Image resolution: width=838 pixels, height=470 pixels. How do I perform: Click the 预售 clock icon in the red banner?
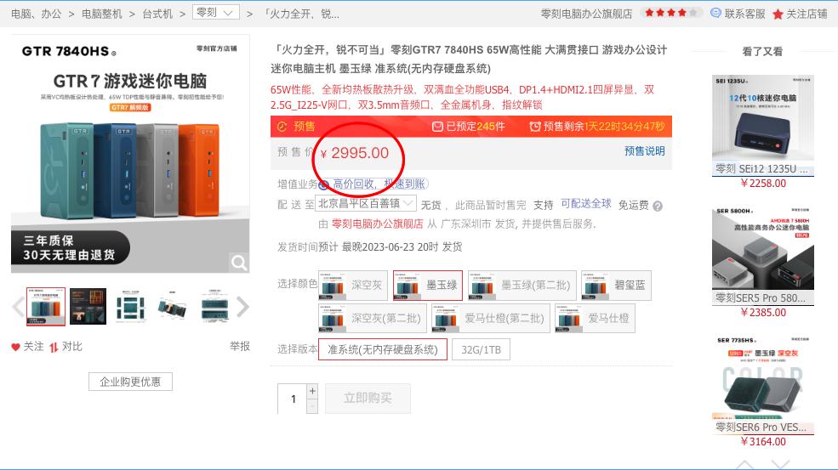[x=282, y=127]
